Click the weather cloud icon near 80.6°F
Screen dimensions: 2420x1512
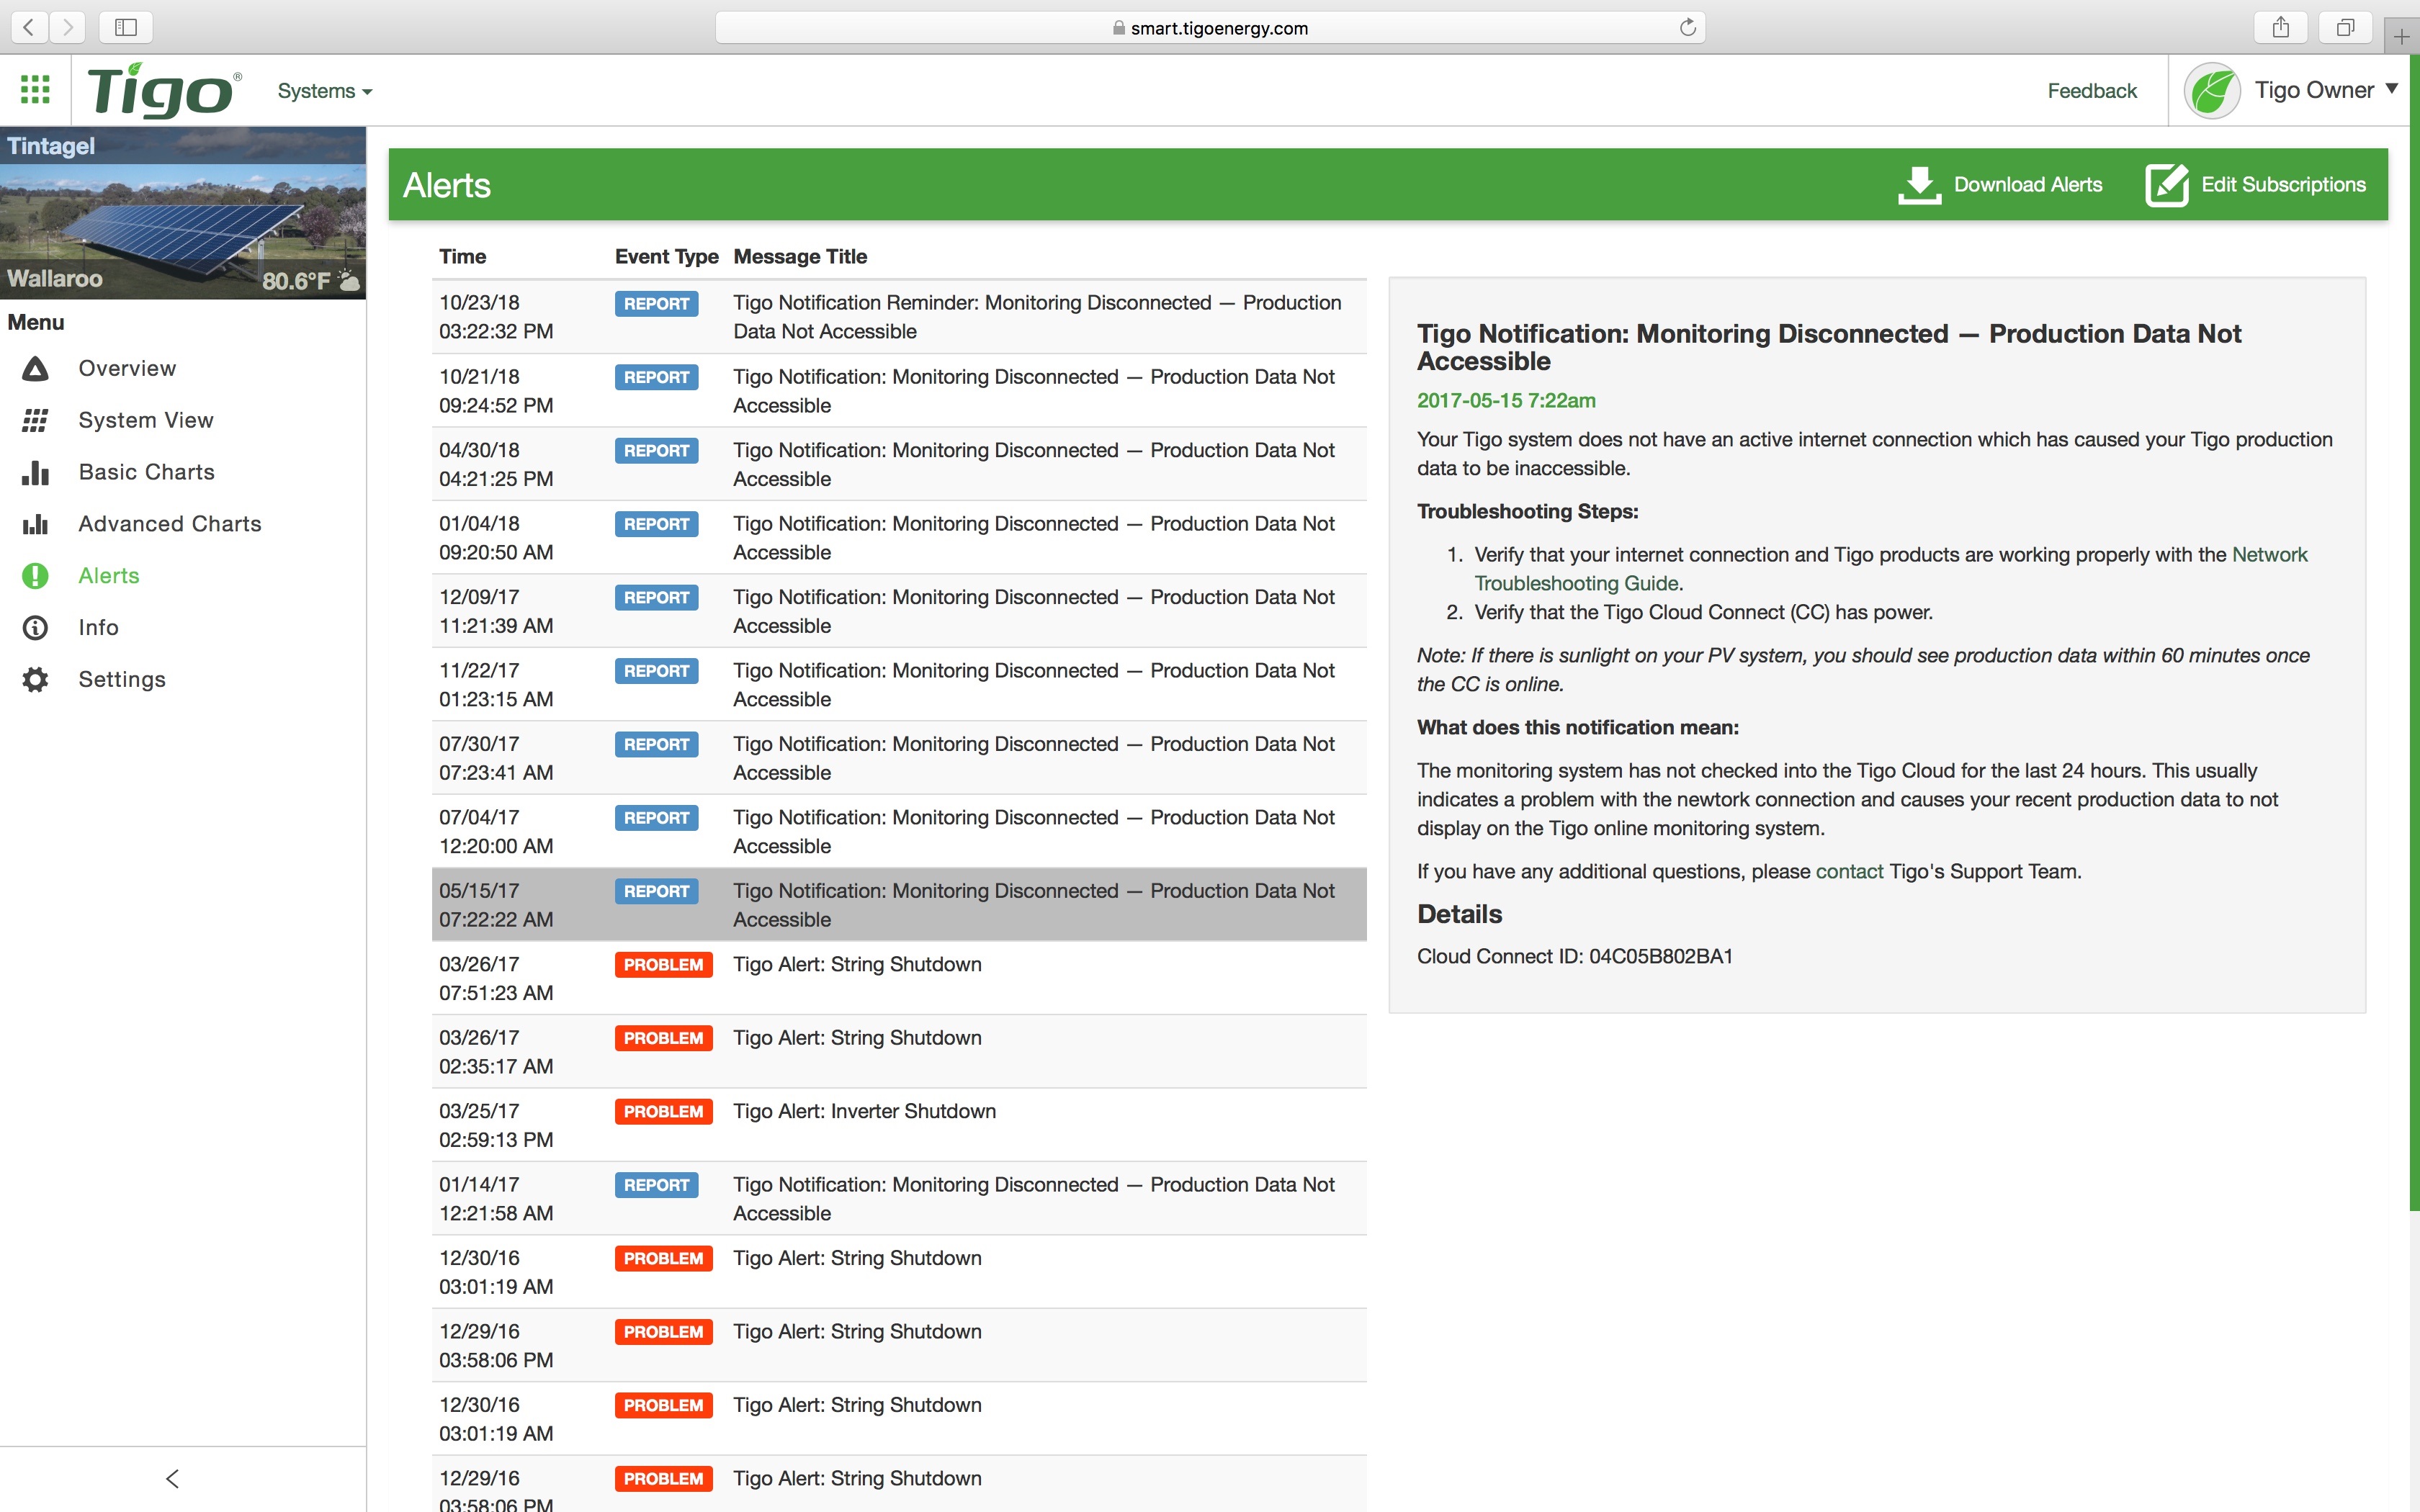point(349,281)
